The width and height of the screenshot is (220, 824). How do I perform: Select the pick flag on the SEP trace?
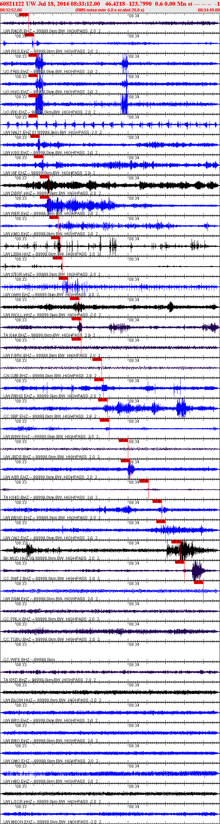[x=103, y=400]
